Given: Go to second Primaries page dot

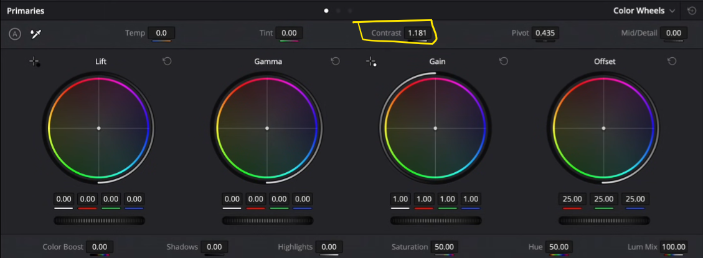Looking at the screenshot, I should pyautogui.click(x=338, y=11).
